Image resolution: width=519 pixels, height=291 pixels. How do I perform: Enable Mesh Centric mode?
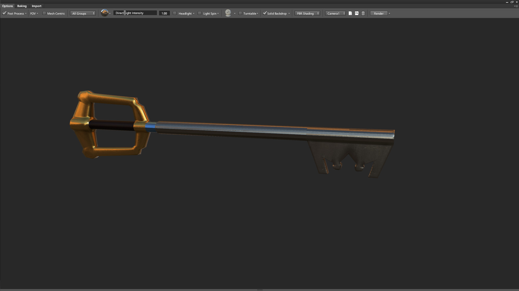click(x=44, y=13)
